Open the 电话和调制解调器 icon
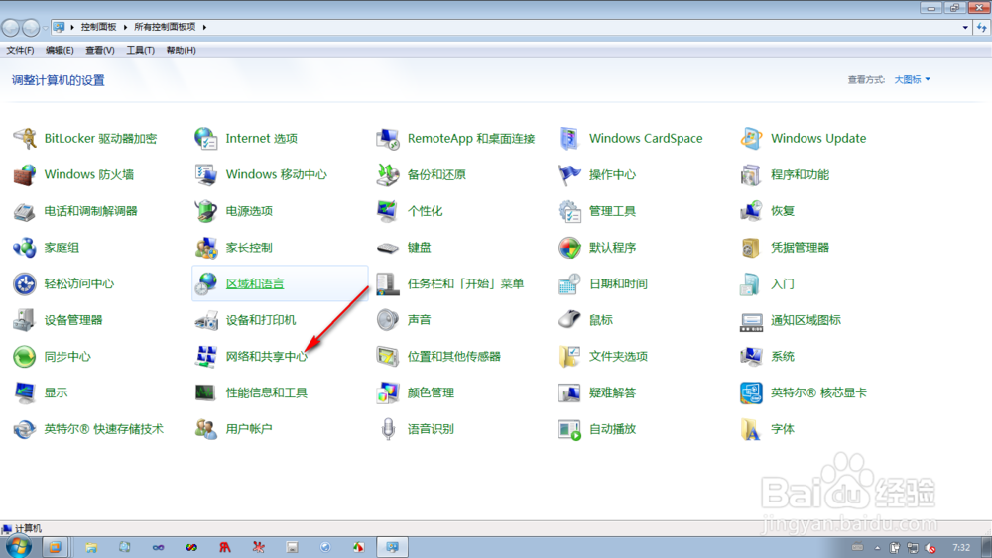The height and width of the screenshot is (558, 992). (25, 211)
